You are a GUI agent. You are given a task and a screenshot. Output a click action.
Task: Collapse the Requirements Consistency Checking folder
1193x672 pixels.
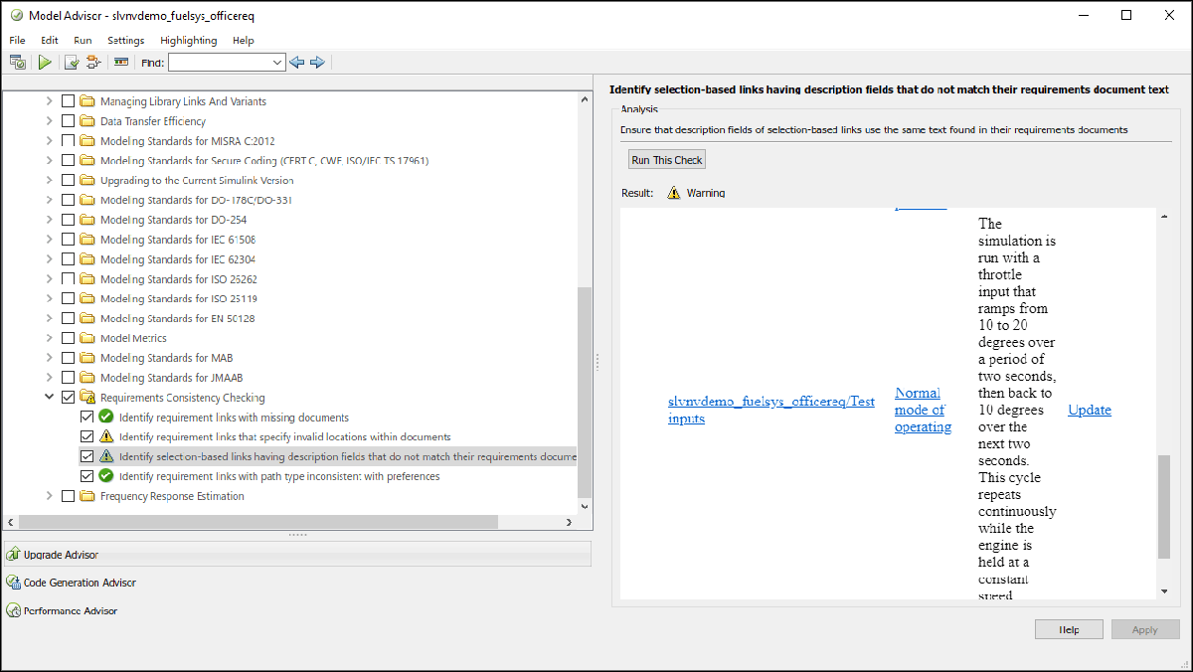(x=49, y=396)
